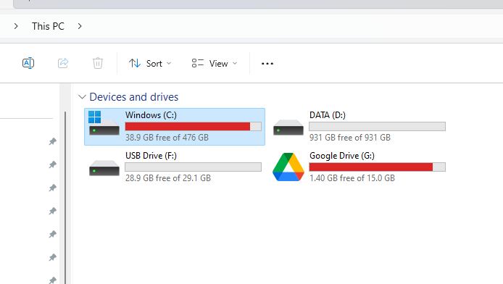Click the 28.9 GB free of 29.1 GB text

point(167,178)
